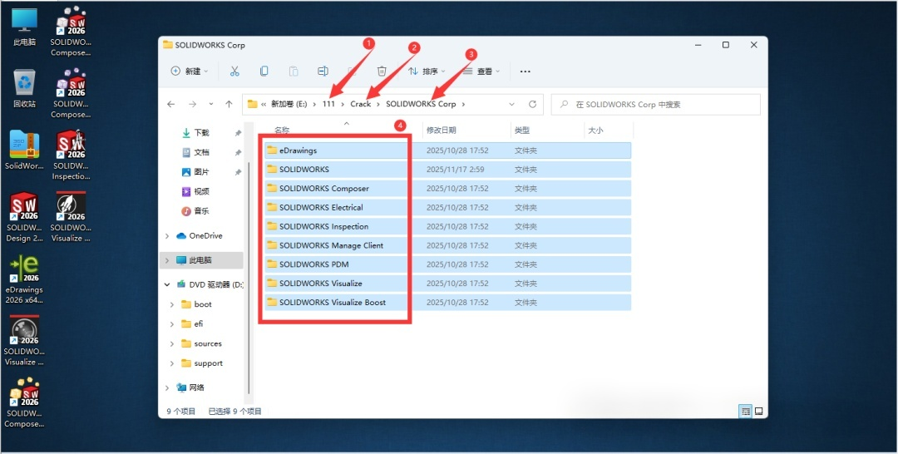Select 音乐 in the navigation pane

coord(201,211)
